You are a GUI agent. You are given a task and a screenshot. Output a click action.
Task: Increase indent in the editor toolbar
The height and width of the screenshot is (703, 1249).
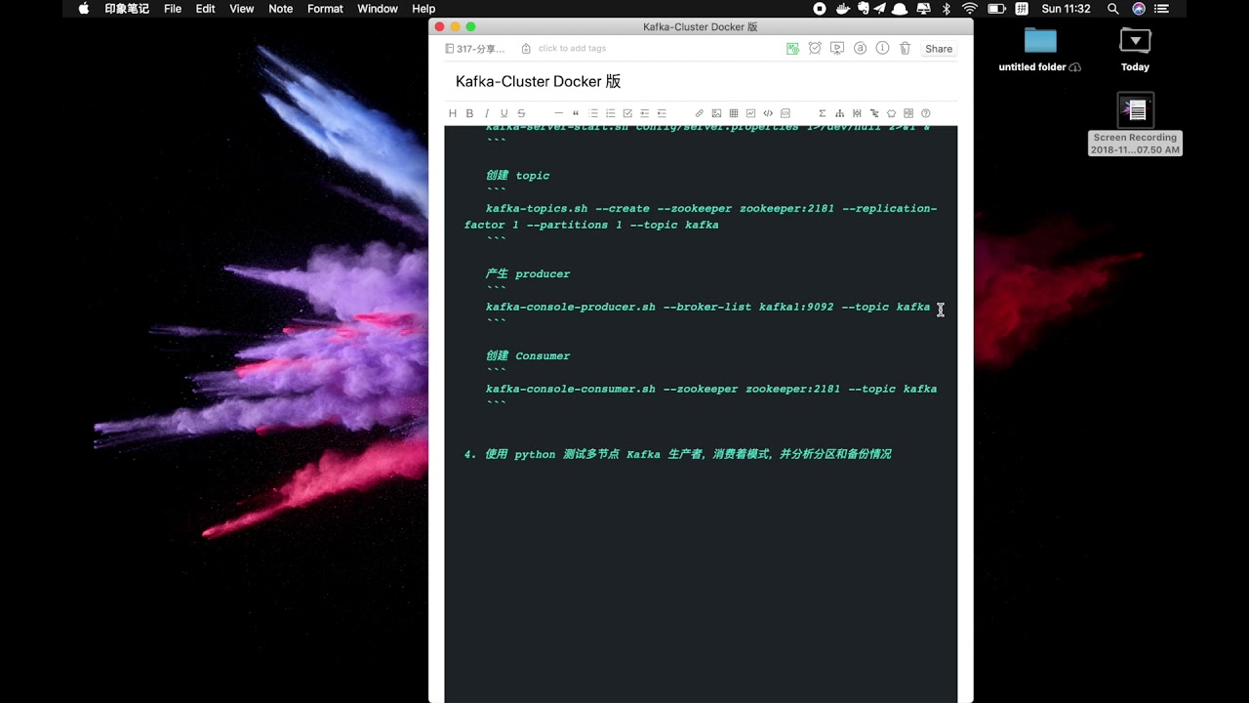[x=645, y=113]
